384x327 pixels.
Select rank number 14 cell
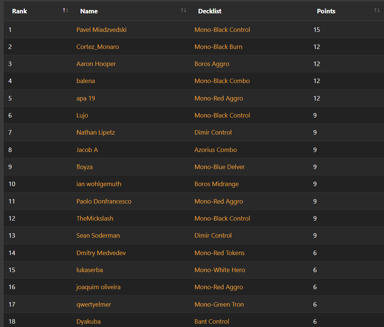coord(12,253)
